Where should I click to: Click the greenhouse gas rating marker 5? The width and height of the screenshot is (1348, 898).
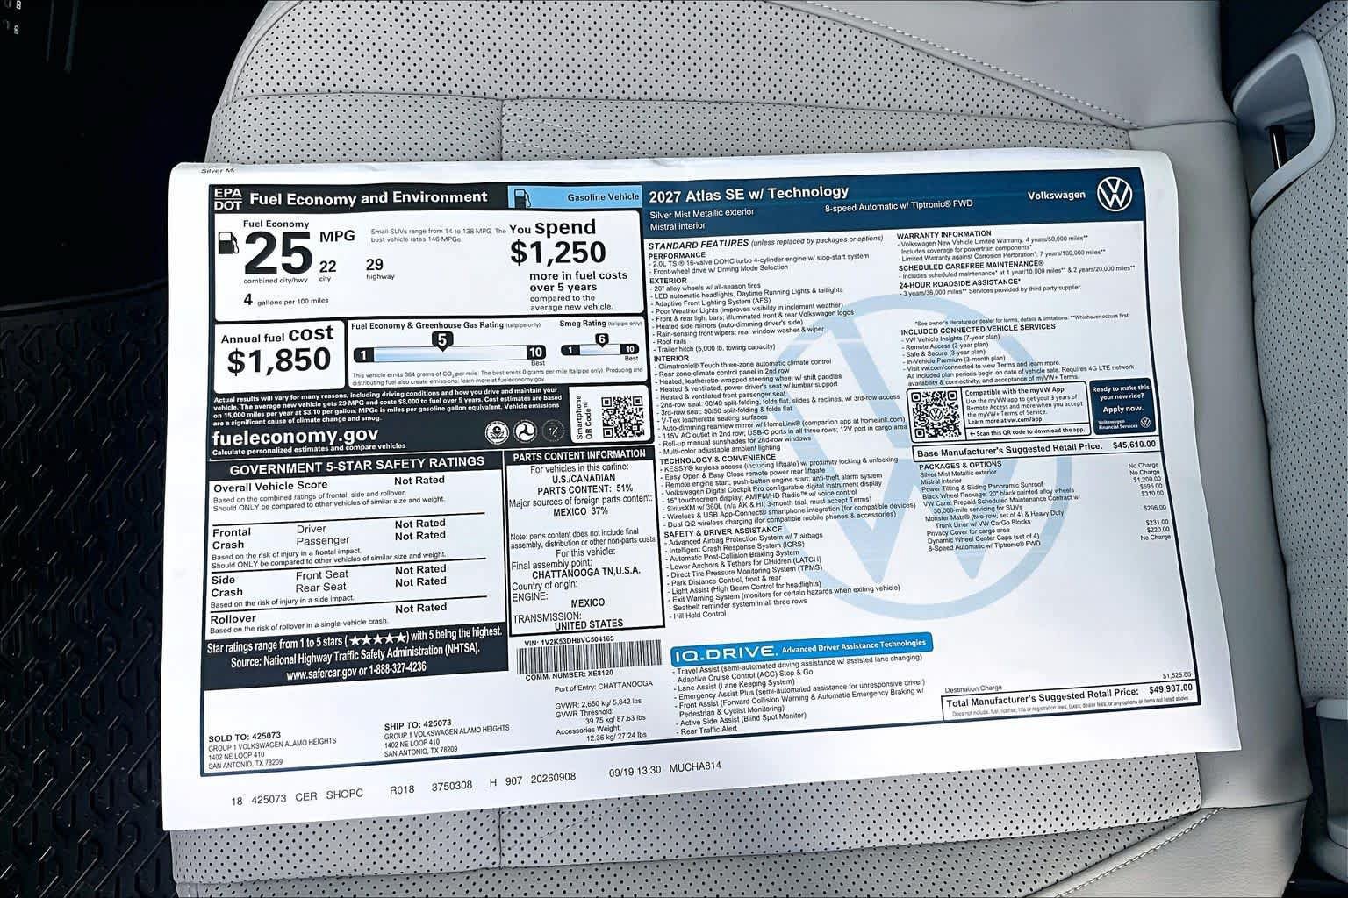coord(443,339)
